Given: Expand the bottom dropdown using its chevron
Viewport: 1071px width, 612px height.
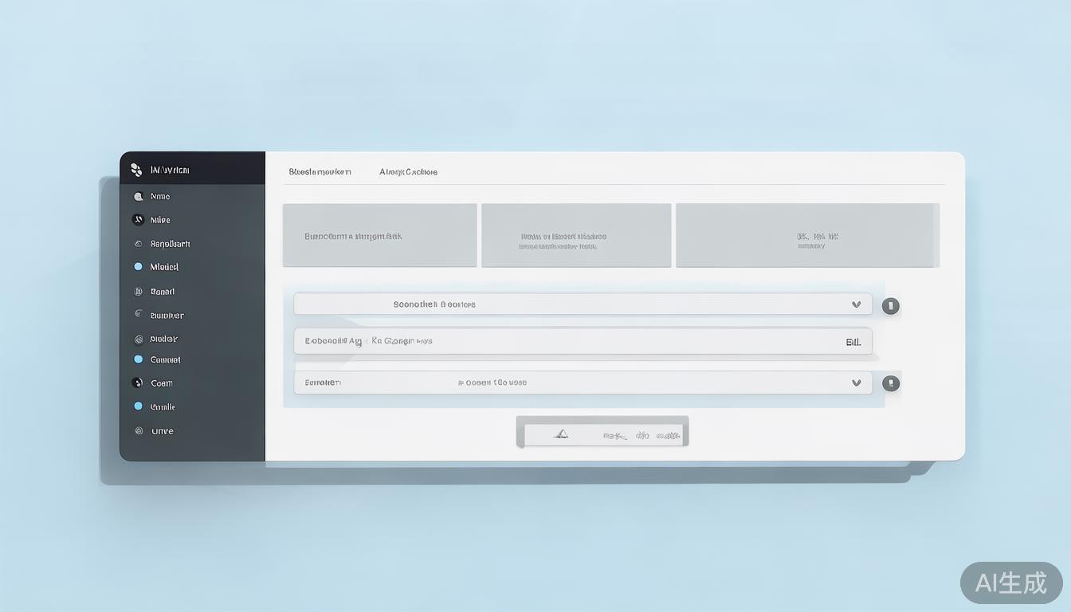Looking at the screenshot, I should tap(857, 382).
